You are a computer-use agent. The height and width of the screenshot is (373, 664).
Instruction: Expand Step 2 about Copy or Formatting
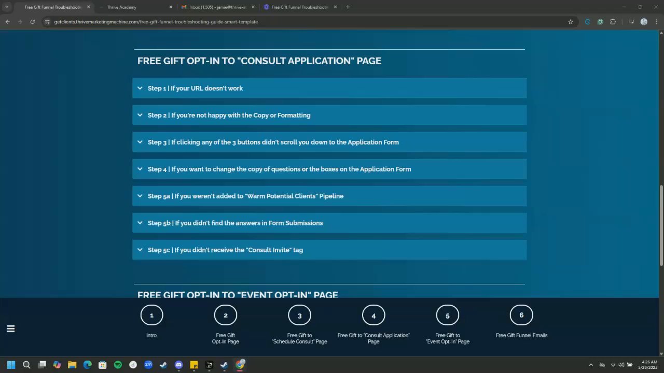coord(329,115)
